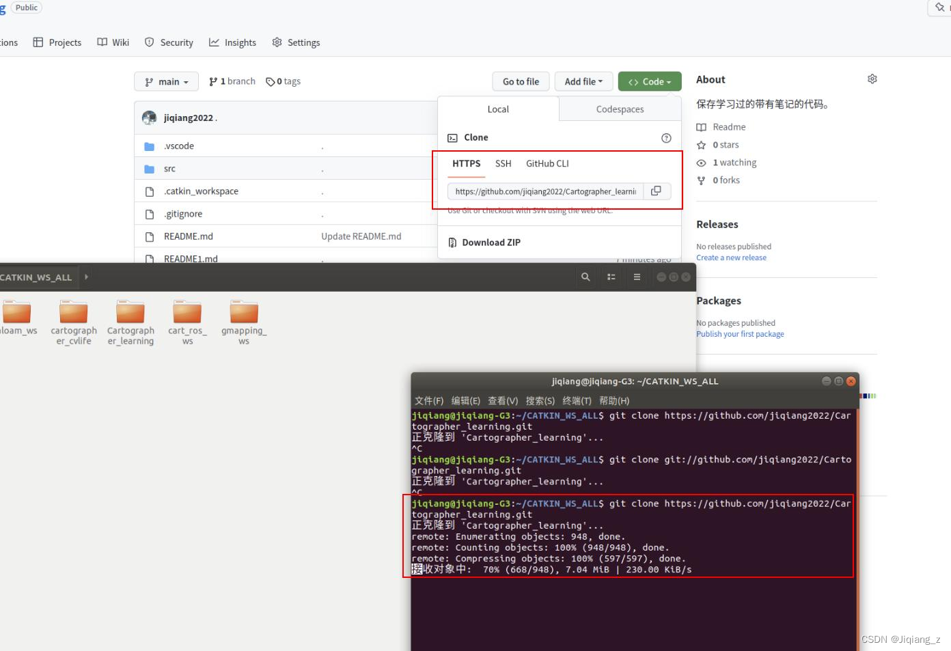Select the HTTPS clone option
Image resolution: width=951 pixels, height=651 pixels.
click(467, 164)
